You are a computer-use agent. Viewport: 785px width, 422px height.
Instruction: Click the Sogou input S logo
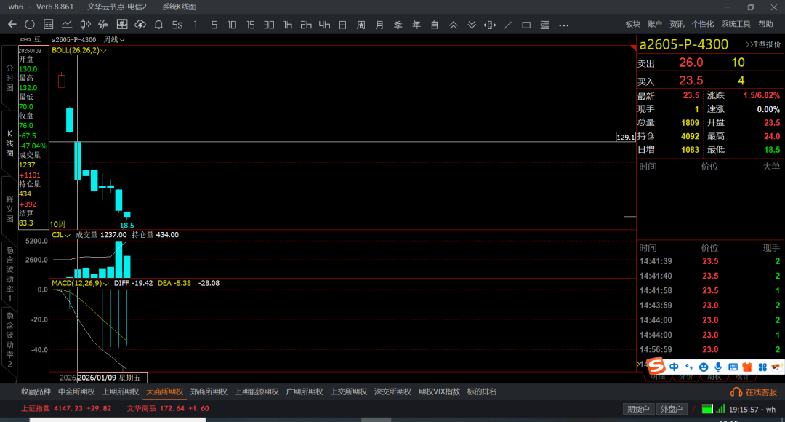(656, 366)
